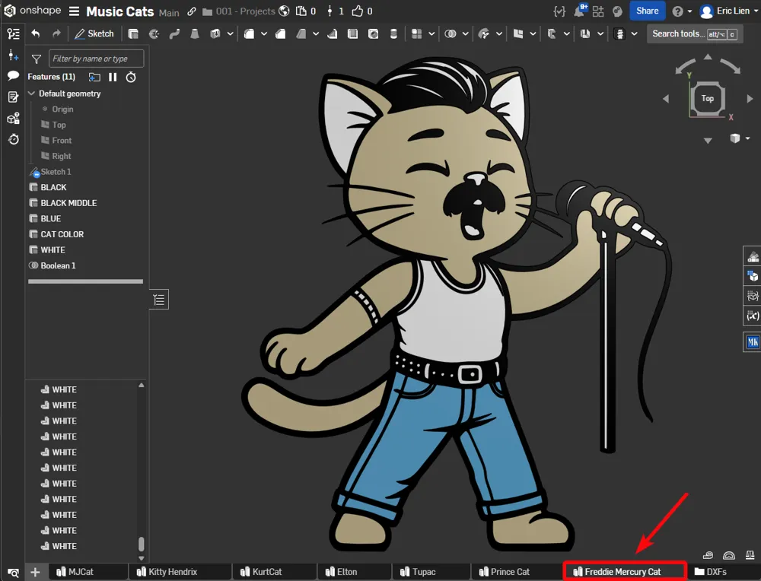The image size is (761, 581).
Task: Click the Share button
Action: tap(647, 11)
